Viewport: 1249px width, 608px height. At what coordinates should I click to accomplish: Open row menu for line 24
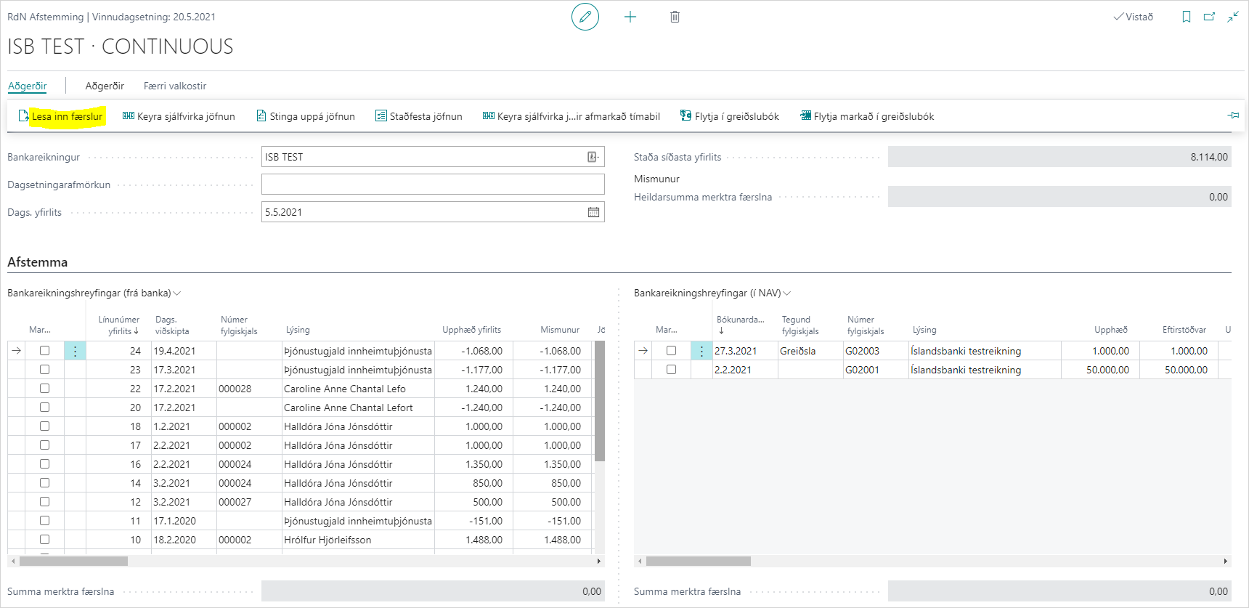pyautogui.click(x=75, y=351)
